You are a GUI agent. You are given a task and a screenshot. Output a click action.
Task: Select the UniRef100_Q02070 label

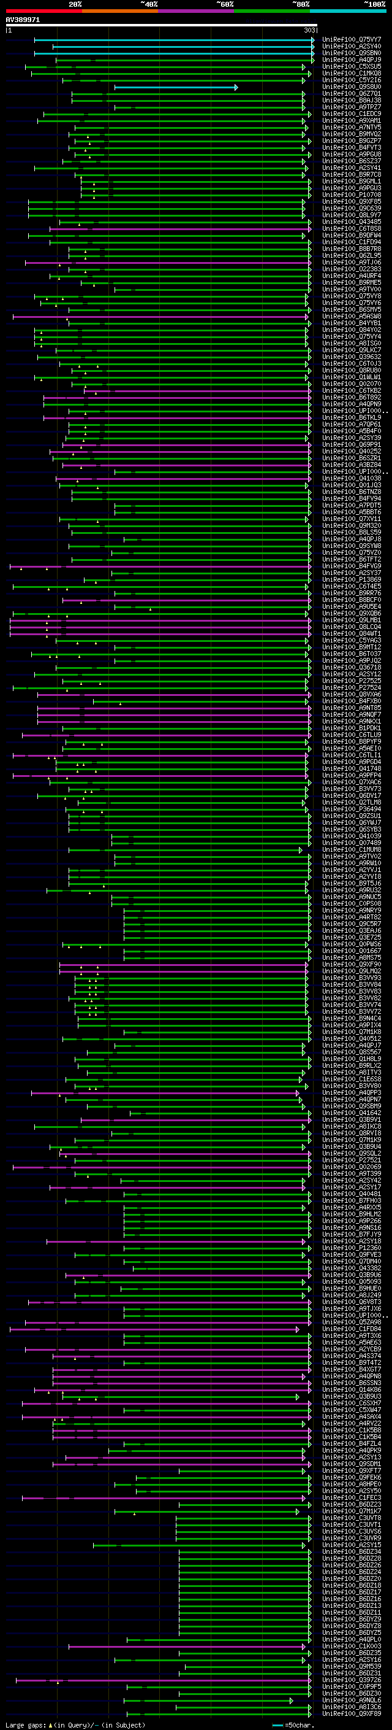351,384
